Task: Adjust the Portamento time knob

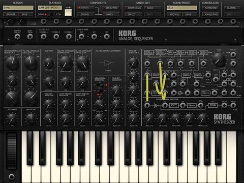Action: point(12,118)
